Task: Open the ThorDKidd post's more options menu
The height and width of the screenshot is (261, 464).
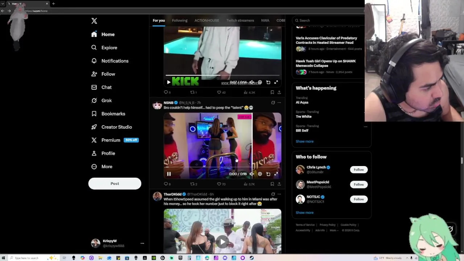Action: 279,194
